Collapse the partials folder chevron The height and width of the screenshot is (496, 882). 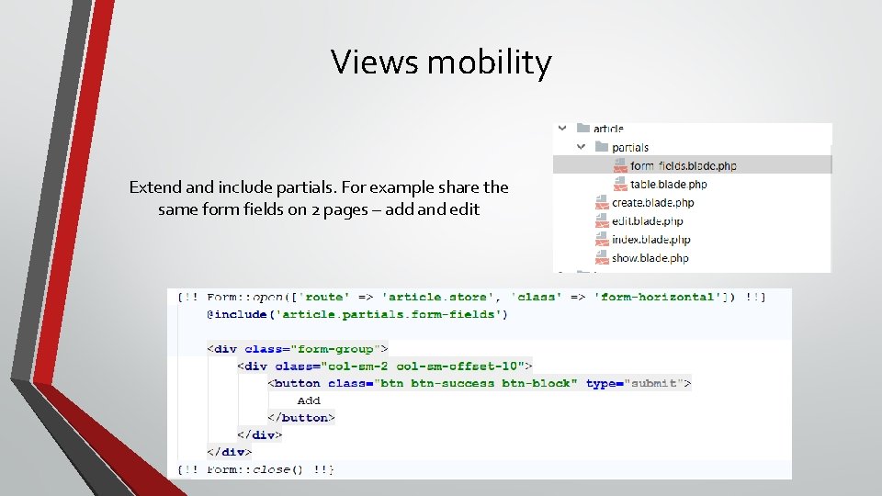coord(581,147)
